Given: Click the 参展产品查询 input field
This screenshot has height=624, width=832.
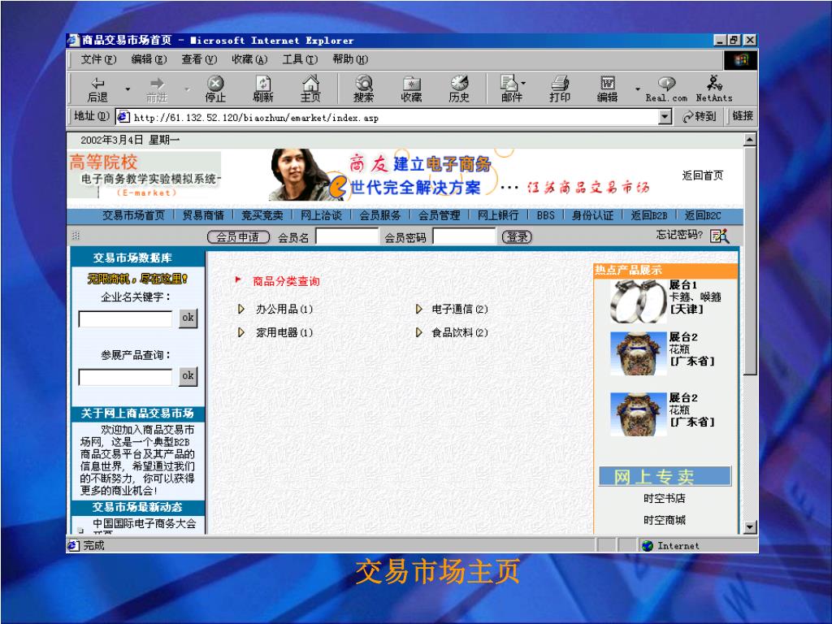Looking at the screenshot, I should (126, 377).
